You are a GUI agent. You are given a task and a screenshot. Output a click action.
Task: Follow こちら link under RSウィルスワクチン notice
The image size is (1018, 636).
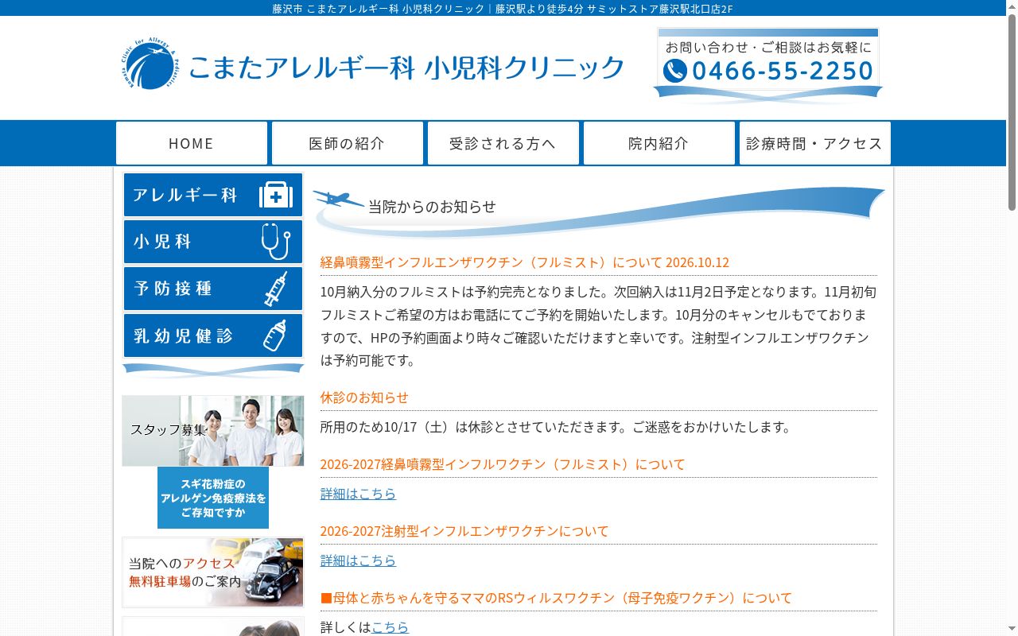point(390,627)
